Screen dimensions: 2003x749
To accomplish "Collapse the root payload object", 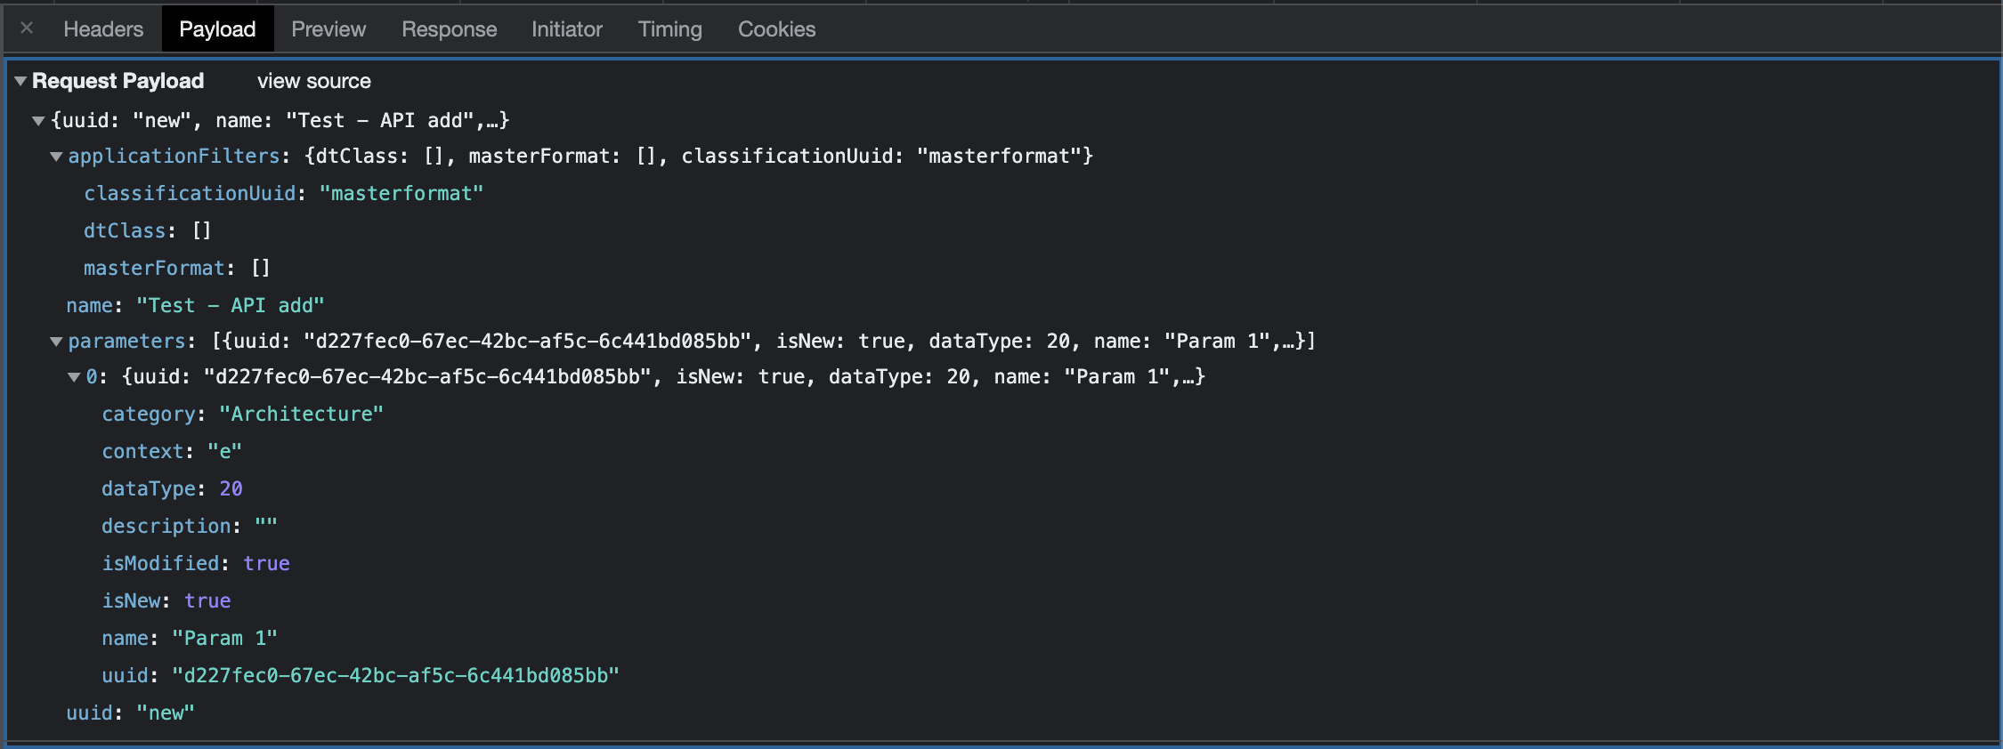I will click(x=38, y=120).
